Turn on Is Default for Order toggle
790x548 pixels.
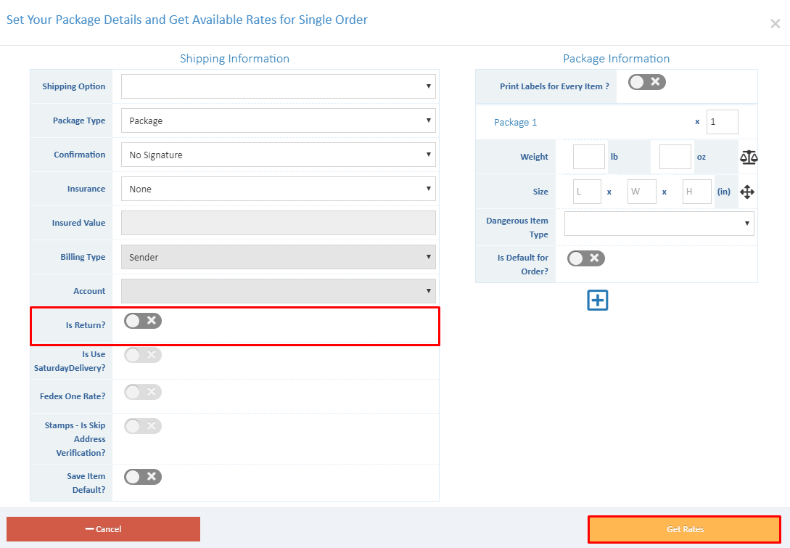(x=585, y=258)
